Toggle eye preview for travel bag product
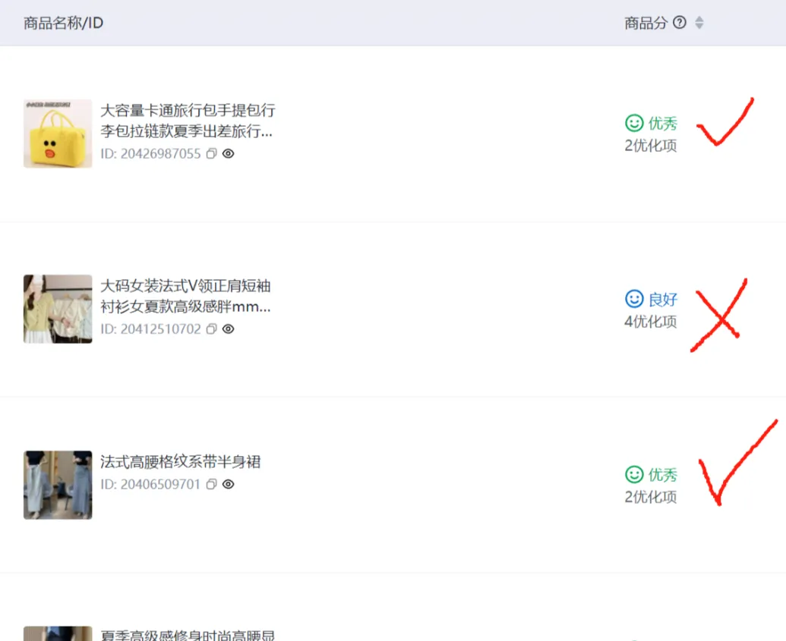The image size is (786, 641). pos(228,154)
